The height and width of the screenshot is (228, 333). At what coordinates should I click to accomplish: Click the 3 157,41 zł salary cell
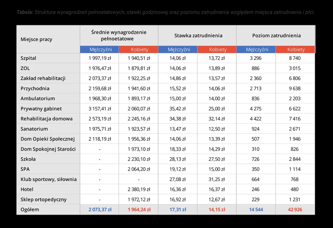pos(100,109)
